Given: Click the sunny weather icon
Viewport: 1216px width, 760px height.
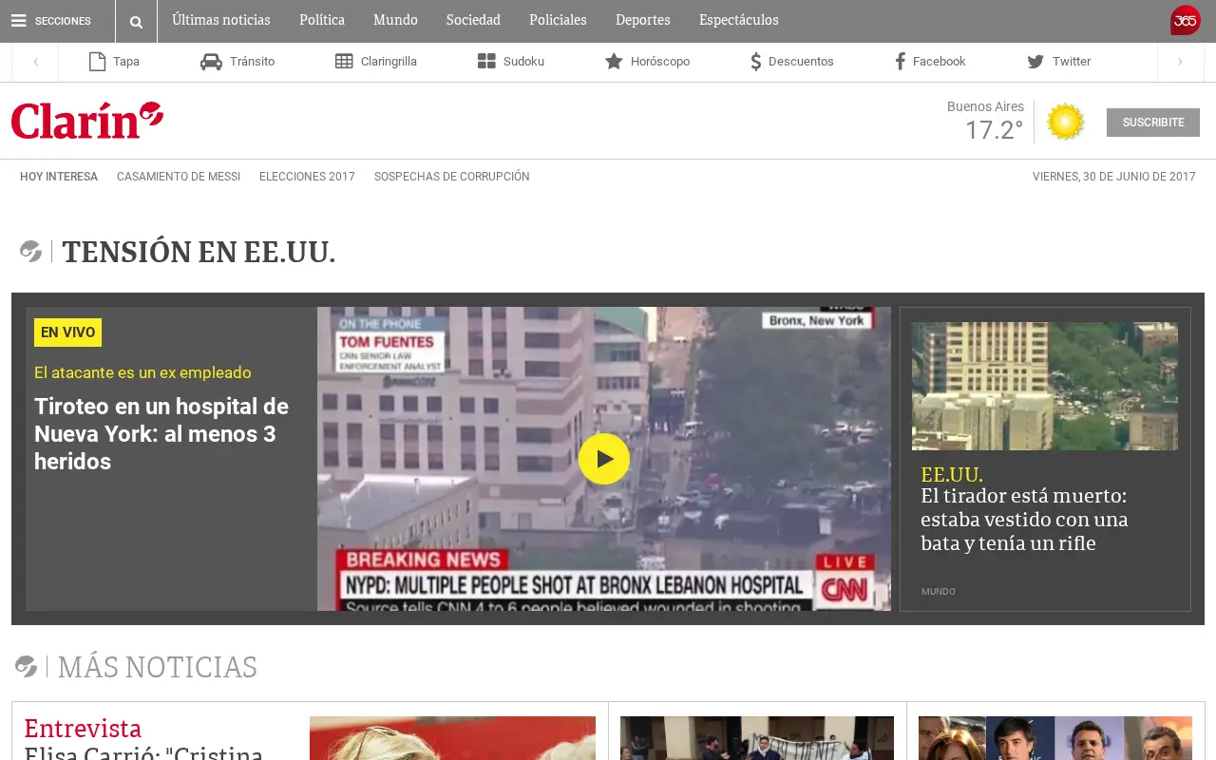Looking at the screenshot, I should [x=1065, y=122].
